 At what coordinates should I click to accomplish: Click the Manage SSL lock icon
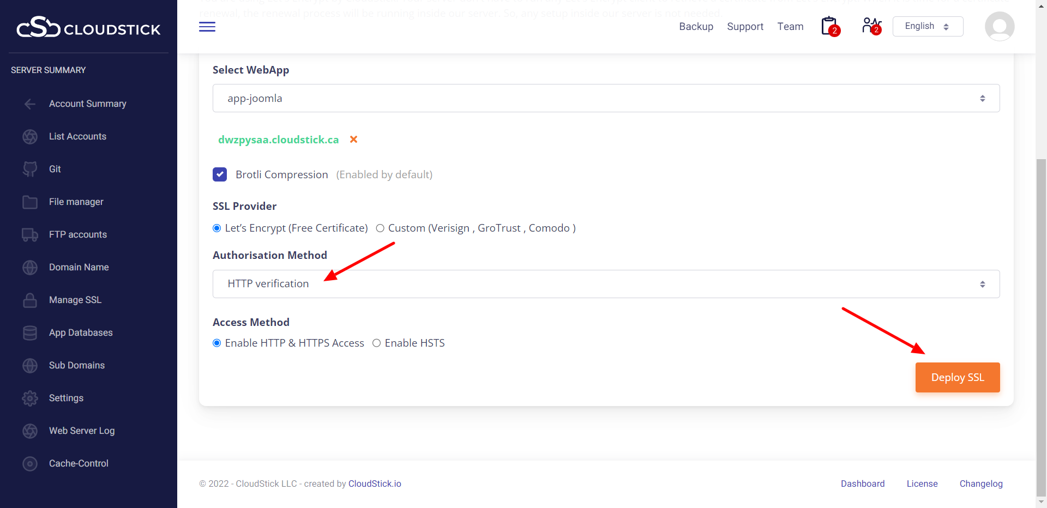(x=30, y=300)
